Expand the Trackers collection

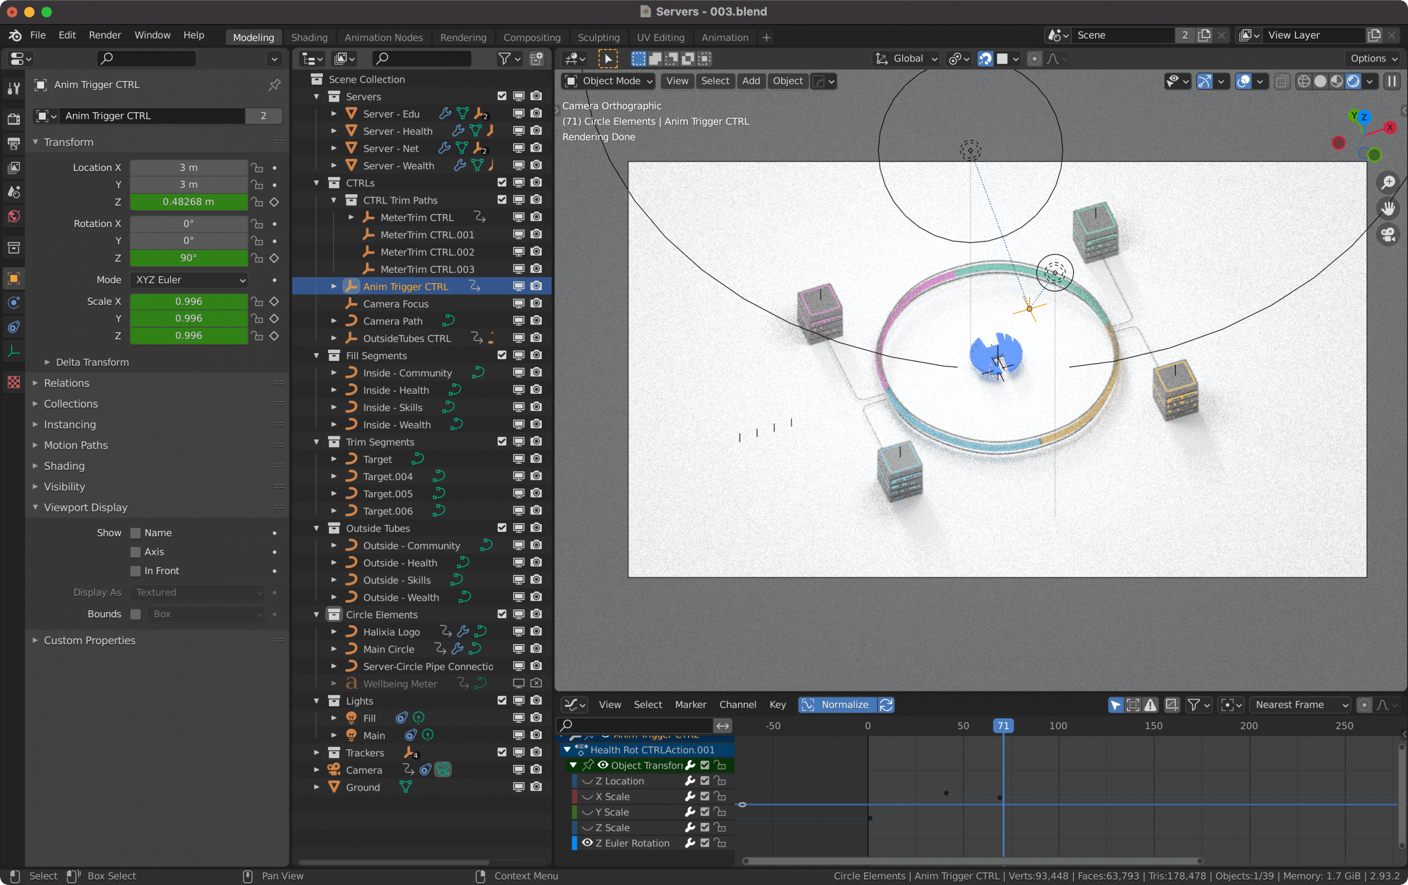316,753
